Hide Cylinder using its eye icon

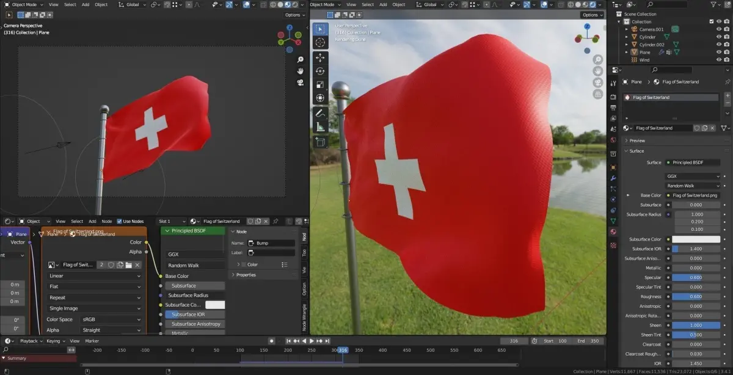click(x=718, y=37)
